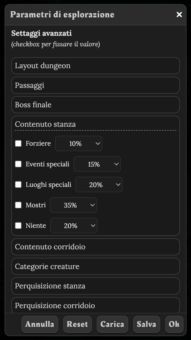The height and width of the screenshot is (340, 191).
Task: Expand the Layout dungeon section
Action: (x=96, y=66)
